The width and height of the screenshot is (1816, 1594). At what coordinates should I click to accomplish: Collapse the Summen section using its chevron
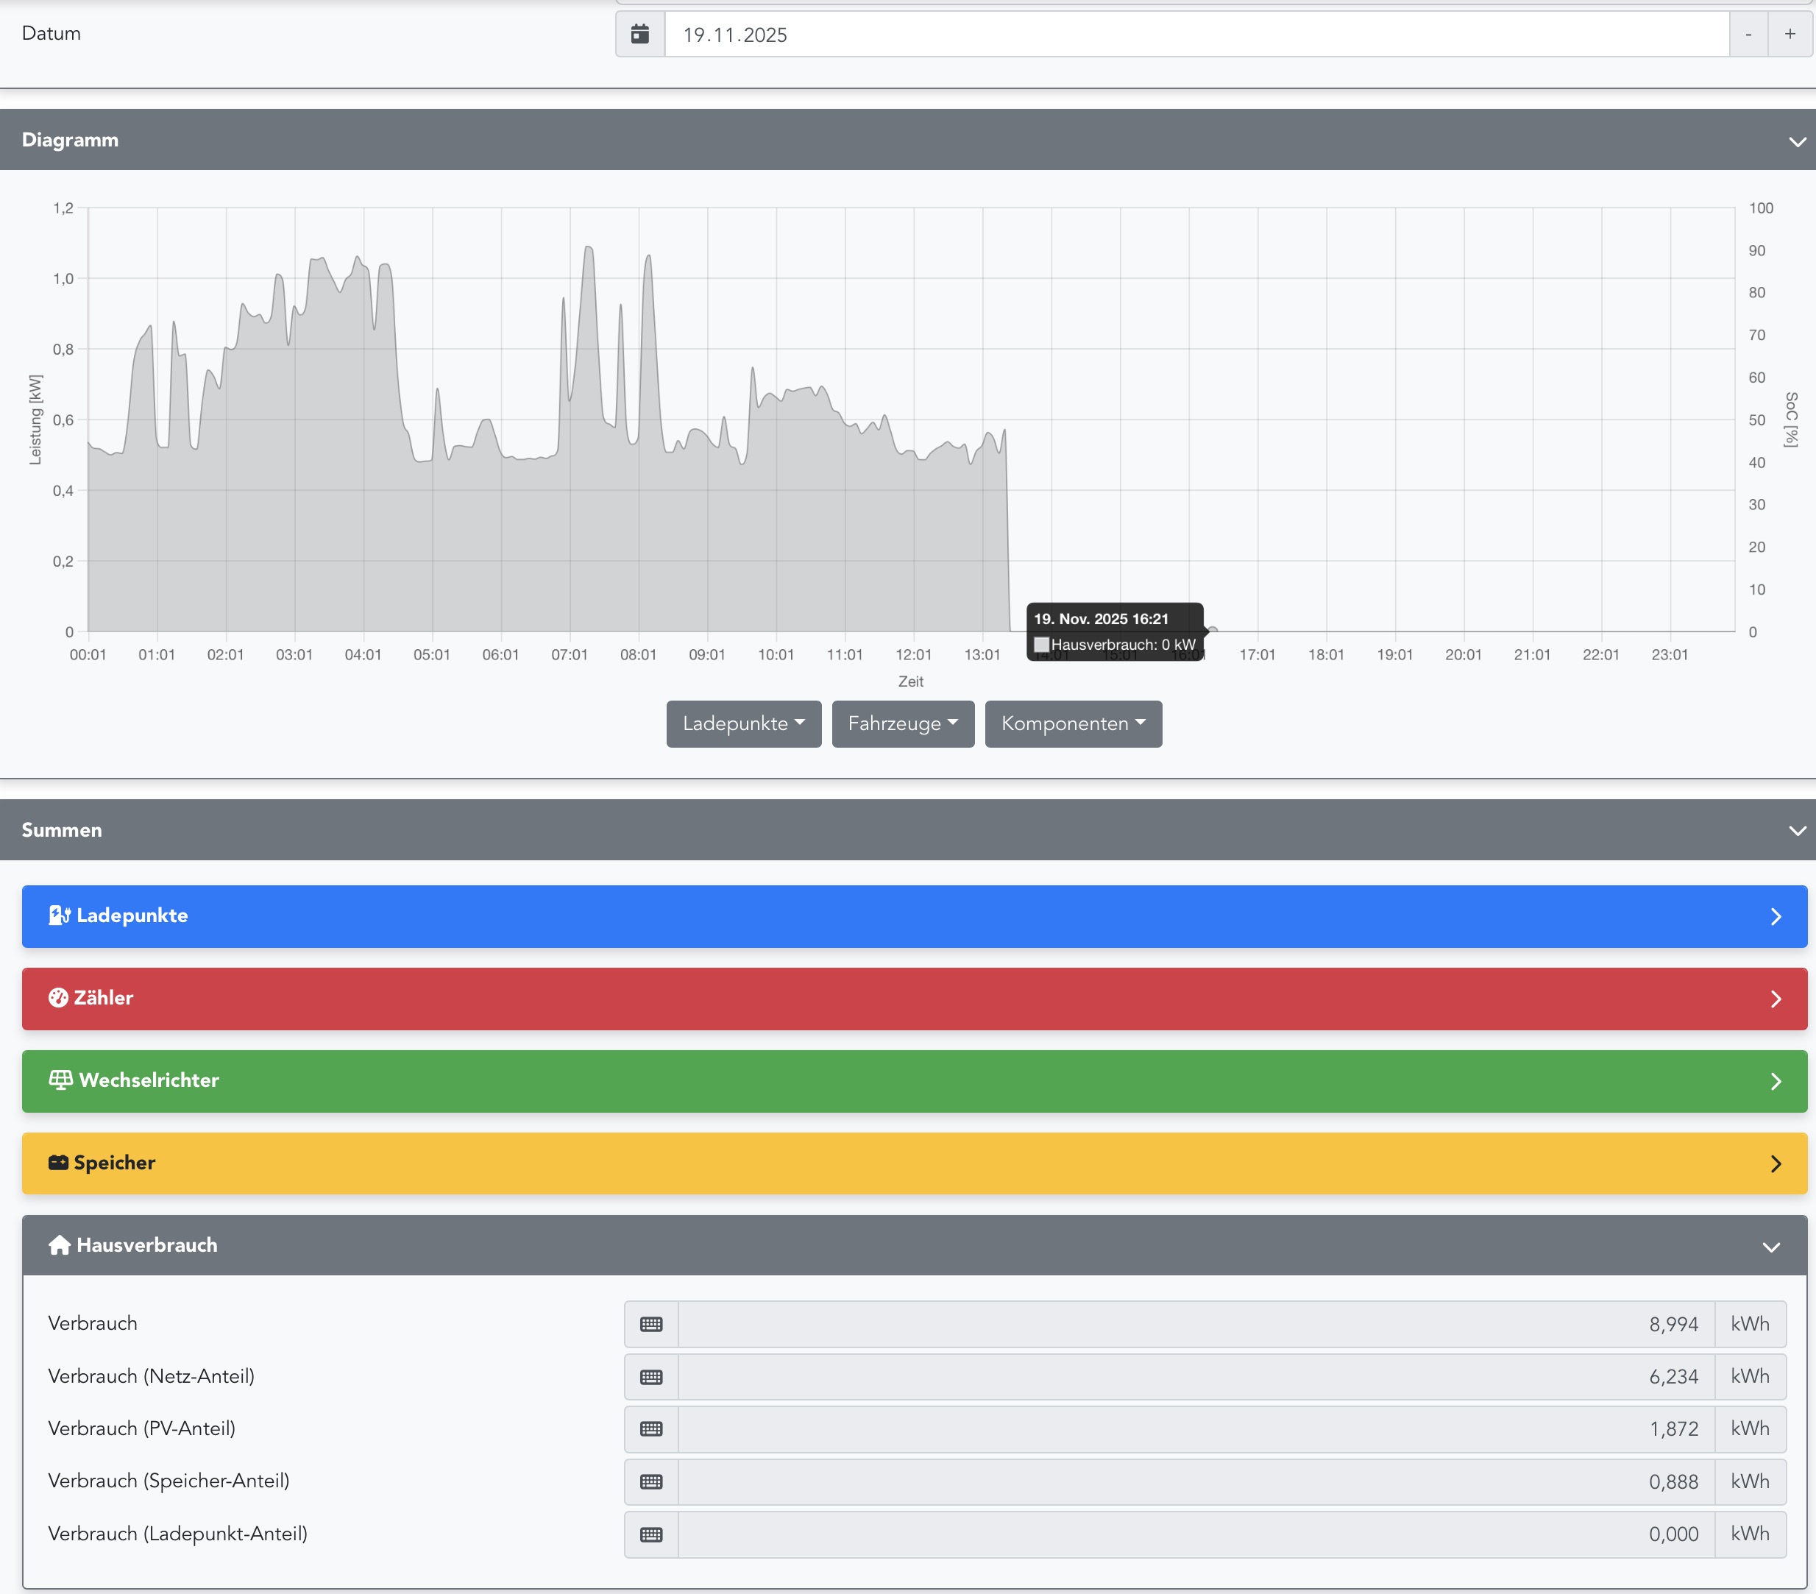click(x=1796, y=831)
